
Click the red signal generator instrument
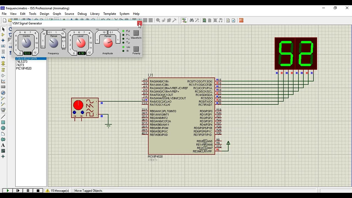(85, 108)
